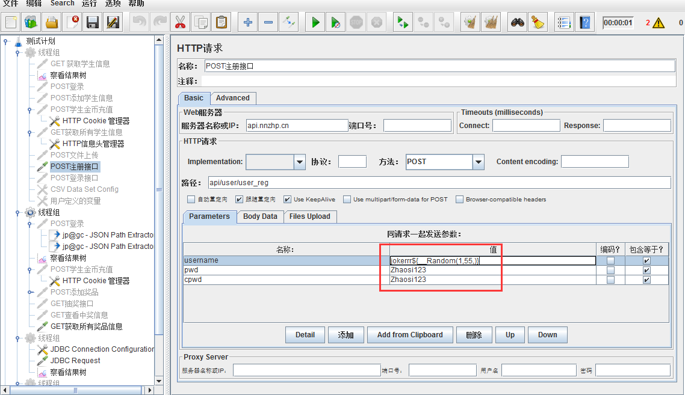Open the Implementation dropdown arrow
Image resolution: width=685 pixels, height=395 pixels.
tap(300, 162)
